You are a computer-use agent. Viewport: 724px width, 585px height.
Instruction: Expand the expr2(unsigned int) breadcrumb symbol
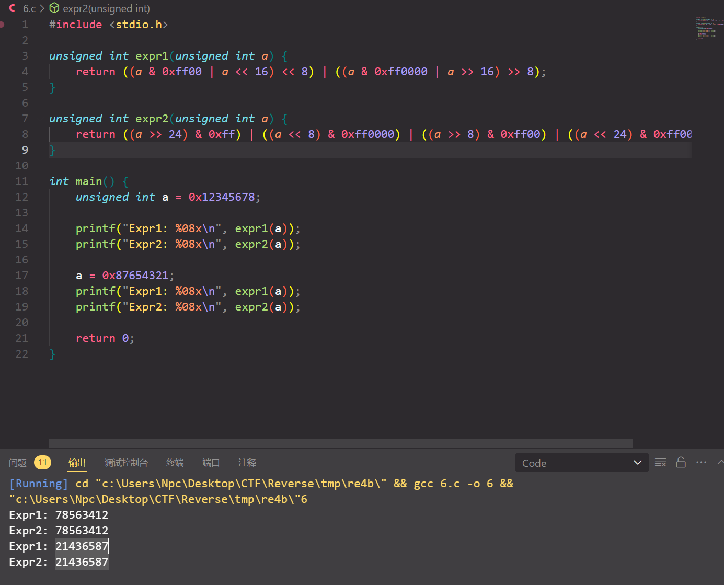[106, 8]
